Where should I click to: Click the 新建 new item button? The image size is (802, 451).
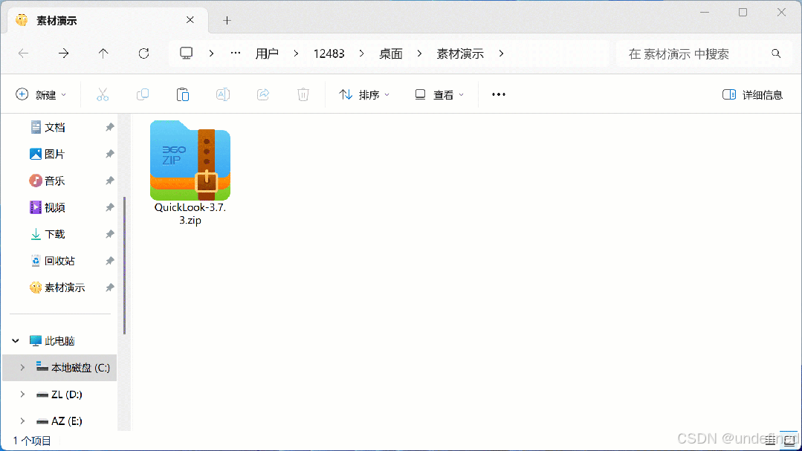pos(41,94)
